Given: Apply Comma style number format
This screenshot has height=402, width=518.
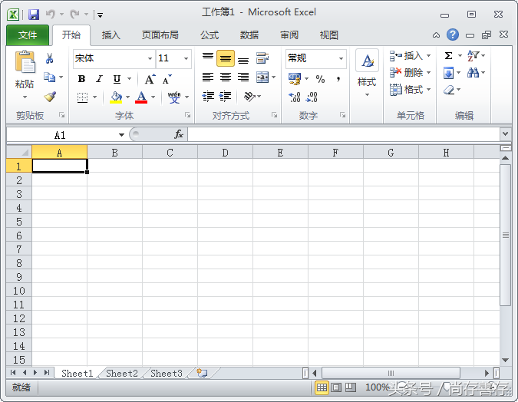Looking at the screenshot, I should tap(338, 79).
